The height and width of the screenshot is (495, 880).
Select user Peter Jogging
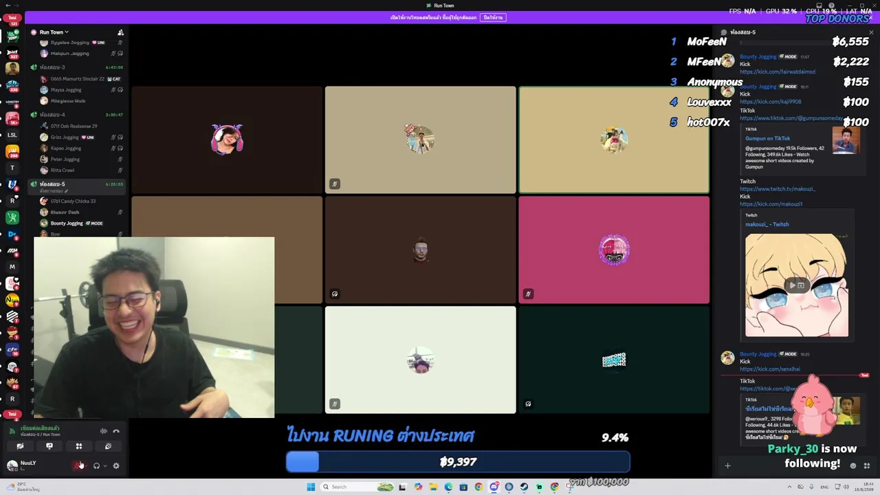pos(80,159)
